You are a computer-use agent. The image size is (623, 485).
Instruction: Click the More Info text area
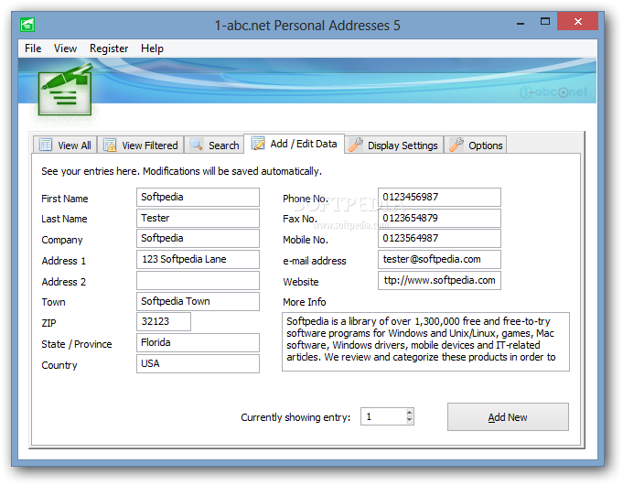coord(425,342)
